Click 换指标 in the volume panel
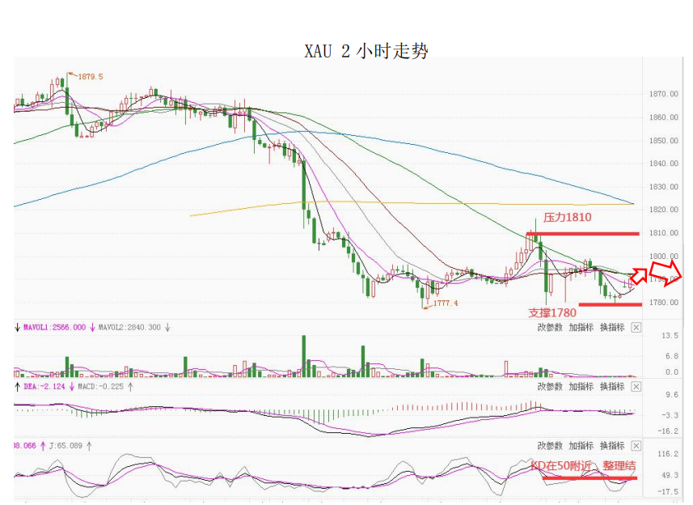Image resolution: width=693 pixels, height=505 pixels. pos(612,328)
